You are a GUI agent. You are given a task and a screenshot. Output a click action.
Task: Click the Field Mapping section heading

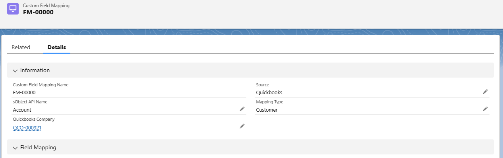coord(38,147)
